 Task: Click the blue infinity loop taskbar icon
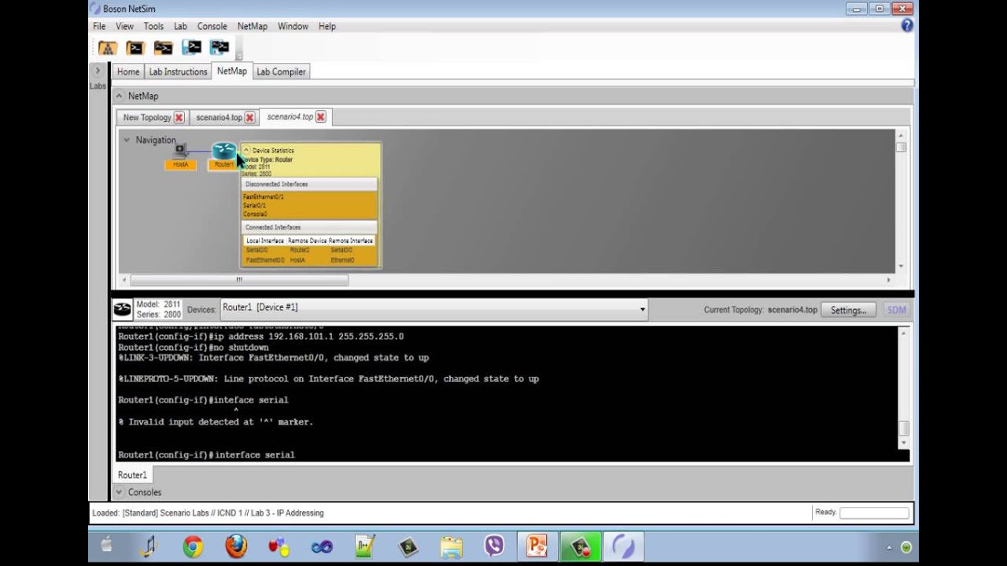322,546
